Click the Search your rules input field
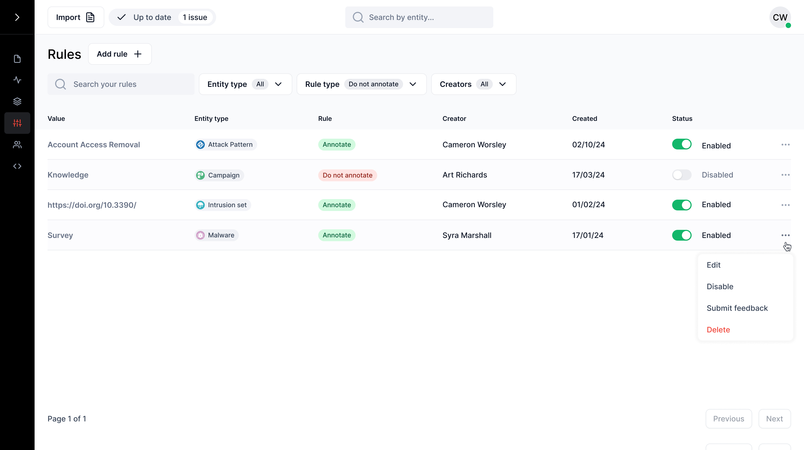804x450 pixels. [x=121, y=84]
